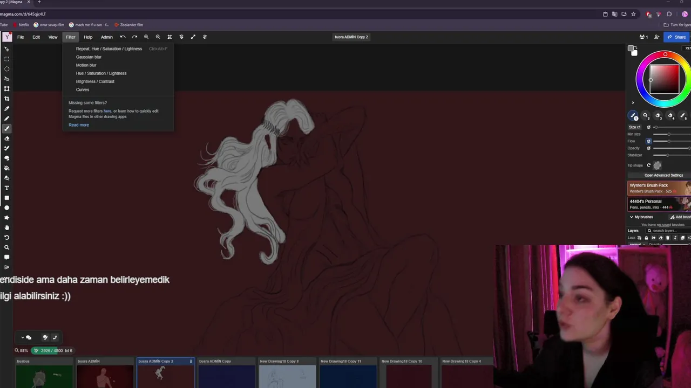Image resolution: width=691 pixels, height=388 pixels.
Task: Click the participants count icon
Action: [643, 37]
